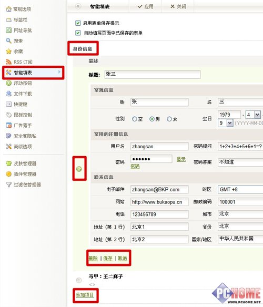
Task: Click the 用户名 field zhangsan
Action: point(159,146)
